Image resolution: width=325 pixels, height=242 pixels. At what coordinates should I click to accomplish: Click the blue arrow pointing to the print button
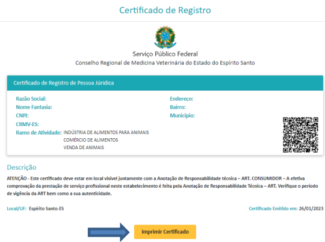tap(108, 232)
